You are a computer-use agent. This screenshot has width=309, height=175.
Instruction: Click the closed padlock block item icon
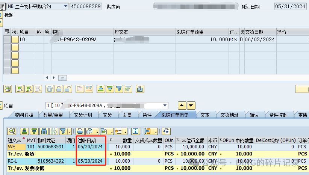pos(59,89)
